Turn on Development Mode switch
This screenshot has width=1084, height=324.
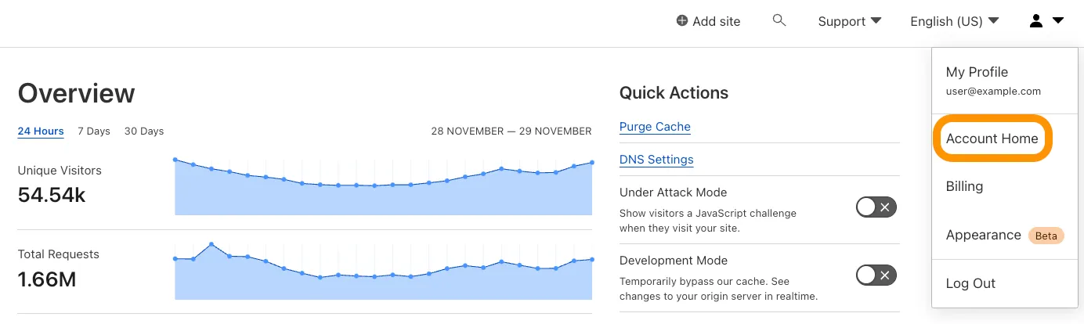876,275
